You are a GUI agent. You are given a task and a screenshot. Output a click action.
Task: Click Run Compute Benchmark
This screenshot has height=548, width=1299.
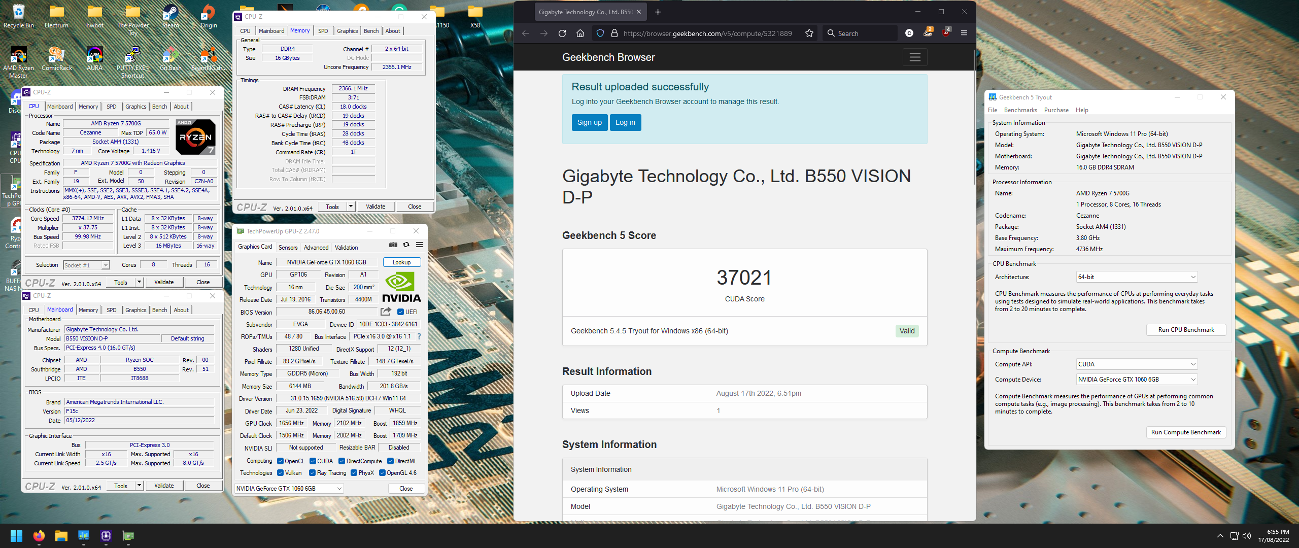coord(1186,432)
